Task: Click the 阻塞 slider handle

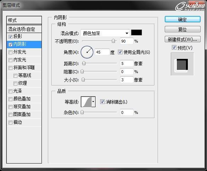Action: pyautogui.click(x=82, y=71)
